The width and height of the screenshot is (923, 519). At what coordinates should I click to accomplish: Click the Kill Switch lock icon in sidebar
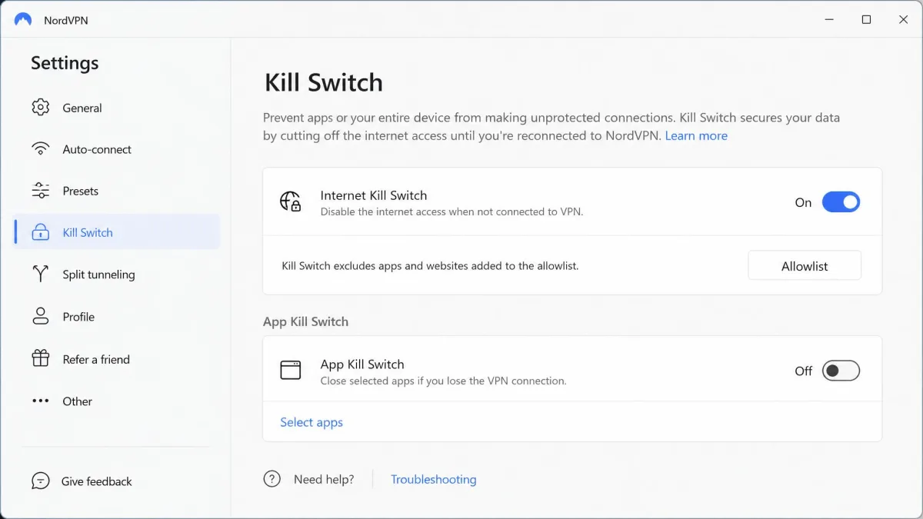point(41,232)
